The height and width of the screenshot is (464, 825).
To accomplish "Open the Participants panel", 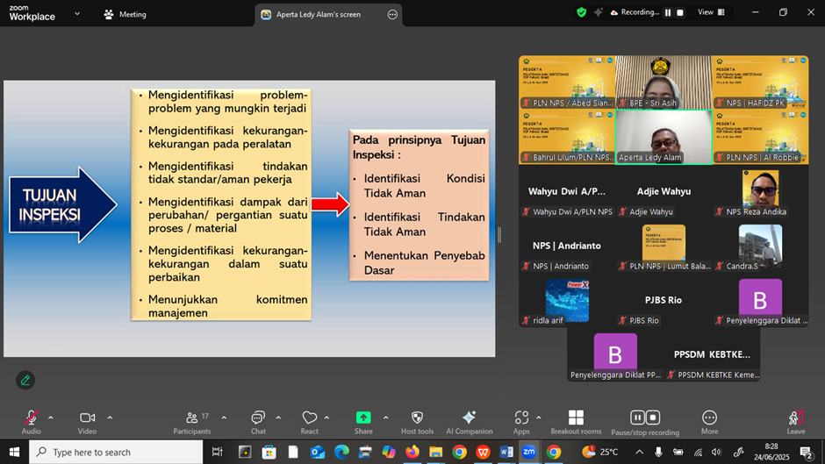I will click(x=192, y=419).
